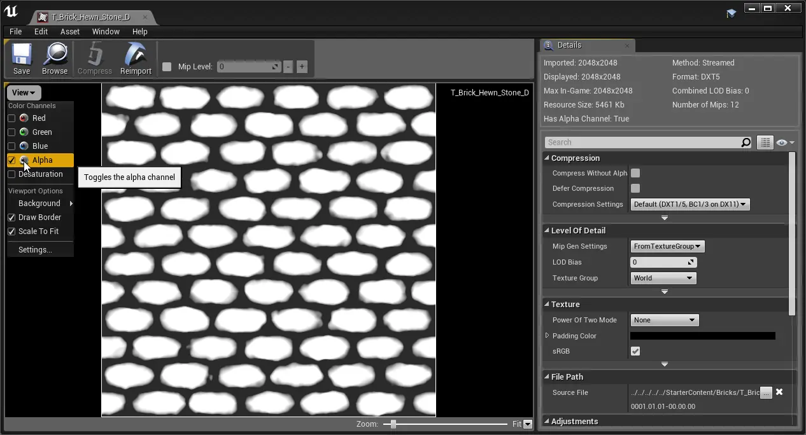Click the Save toolbar icon
This screenshot has height=435, width=806.
[22, 55]
